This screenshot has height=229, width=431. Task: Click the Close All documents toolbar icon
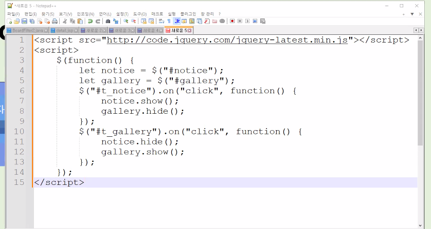tap(47, 21)
